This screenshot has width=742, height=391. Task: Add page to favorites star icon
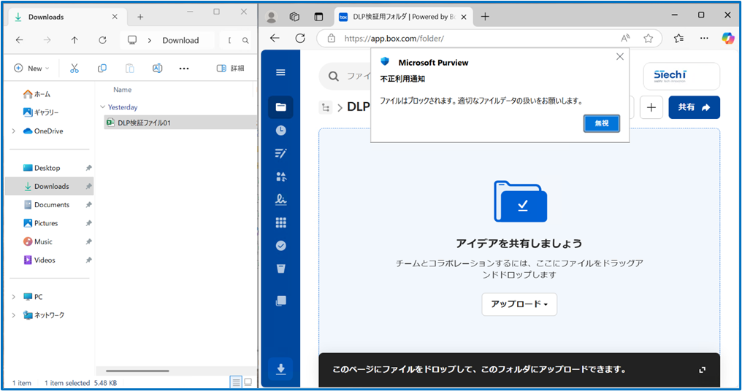click(x=648, y=38)
